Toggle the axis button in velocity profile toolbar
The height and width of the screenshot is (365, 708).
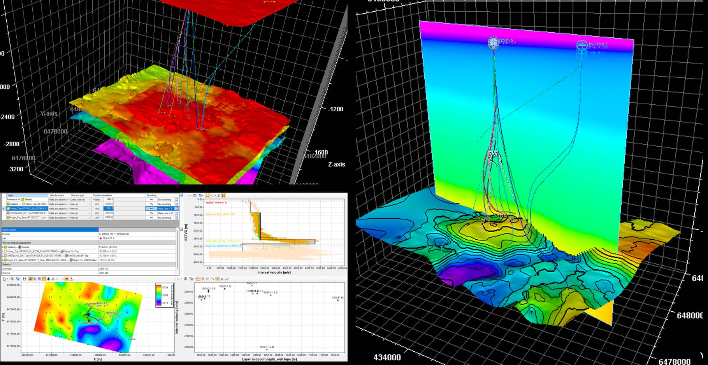coord(207,195)
